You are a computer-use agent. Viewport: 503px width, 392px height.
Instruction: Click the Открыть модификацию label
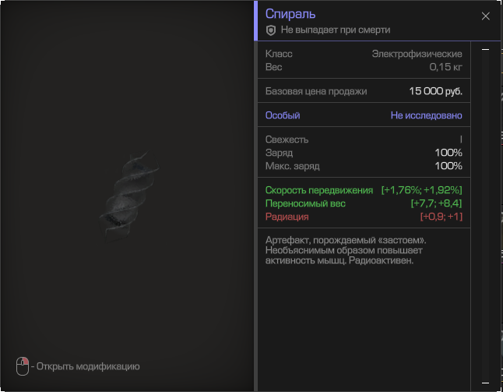point(87,366)
